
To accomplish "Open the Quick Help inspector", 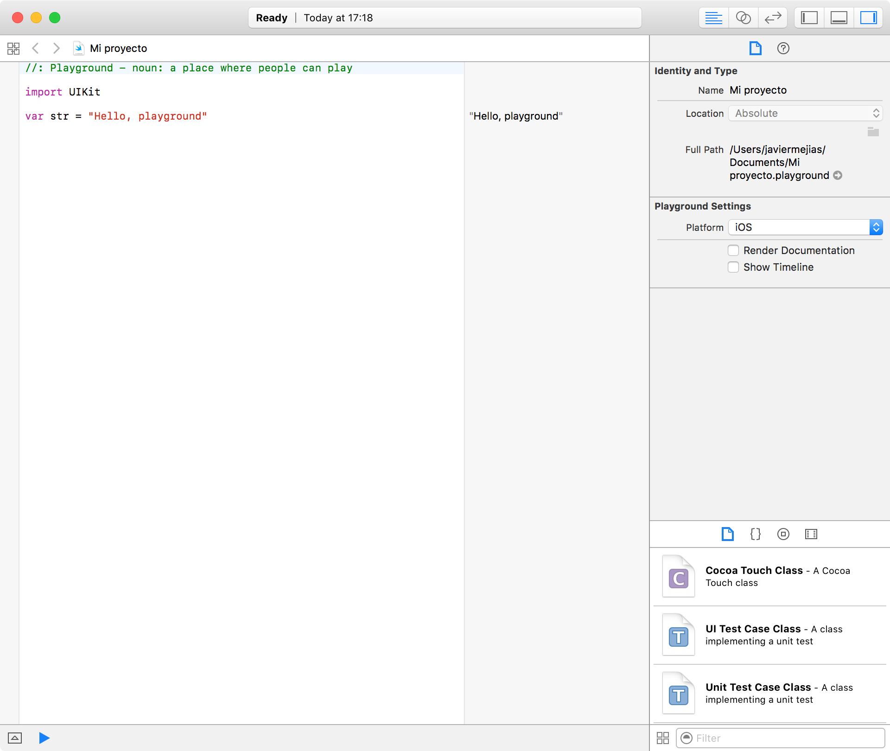I will (x=783, y=48).
